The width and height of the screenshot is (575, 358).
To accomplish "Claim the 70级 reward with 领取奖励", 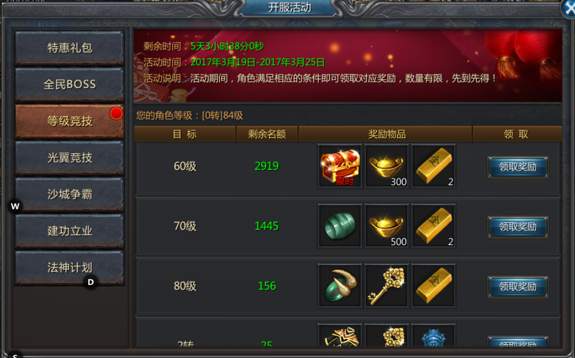I will [x=518, y=227].
